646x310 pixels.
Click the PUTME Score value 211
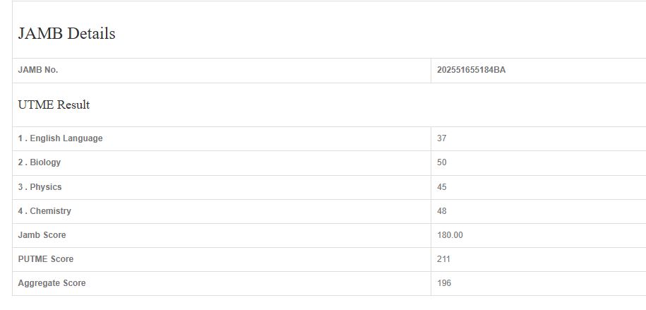(444, 259)
